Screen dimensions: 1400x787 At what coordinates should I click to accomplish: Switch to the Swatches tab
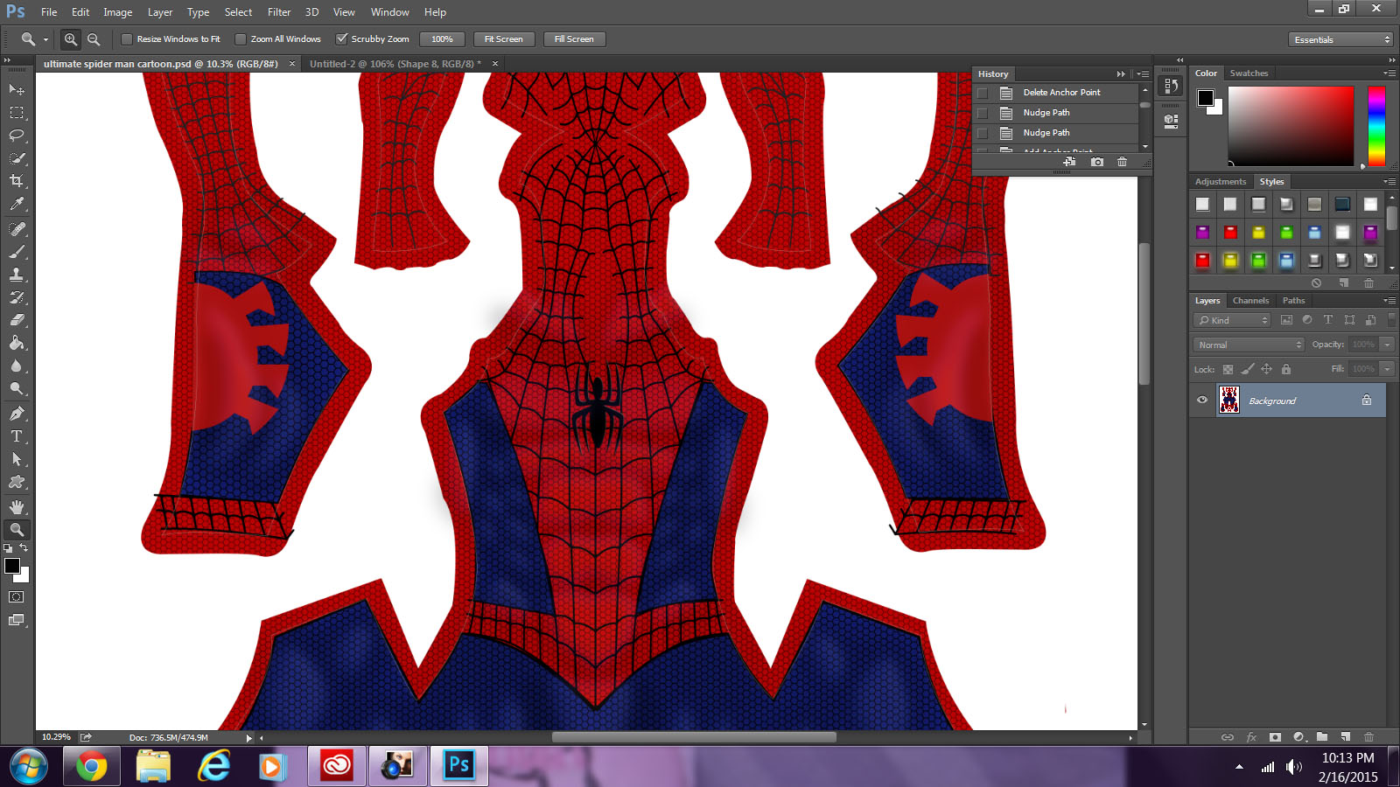(x=1249, y=73)
